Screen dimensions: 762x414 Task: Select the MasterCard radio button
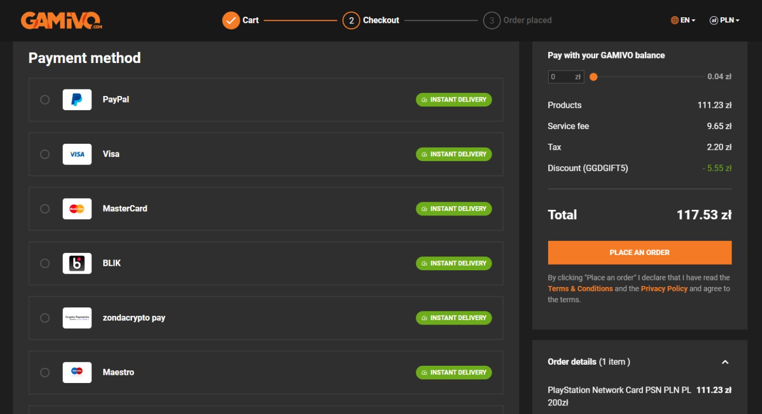click(x=45, y=209)
